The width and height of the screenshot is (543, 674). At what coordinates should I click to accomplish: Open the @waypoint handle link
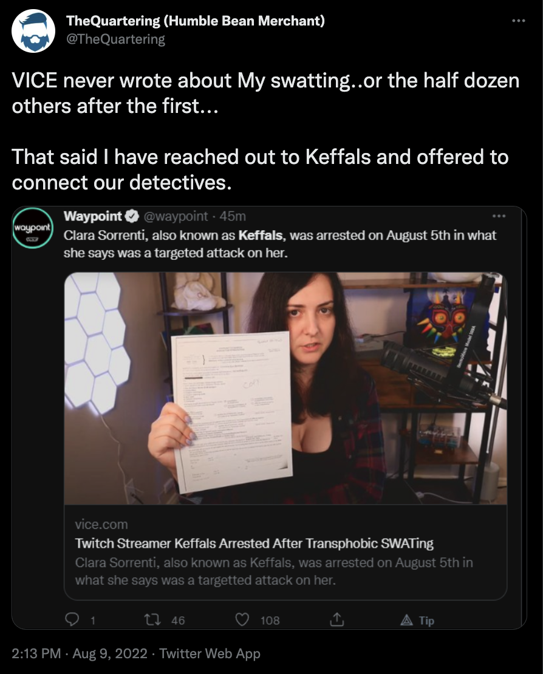click(x=176, y=216)
